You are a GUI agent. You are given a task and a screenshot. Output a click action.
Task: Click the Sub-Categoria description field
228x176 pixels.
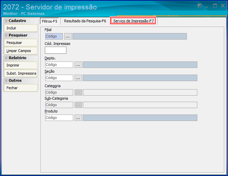(x=140, y=105)
